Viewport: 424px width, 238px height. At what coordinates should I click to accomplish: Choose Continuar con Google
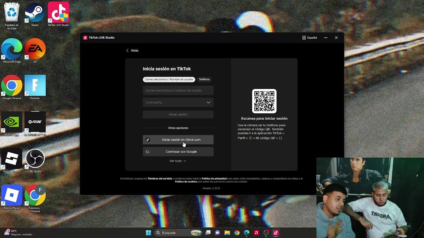(178, 152)
